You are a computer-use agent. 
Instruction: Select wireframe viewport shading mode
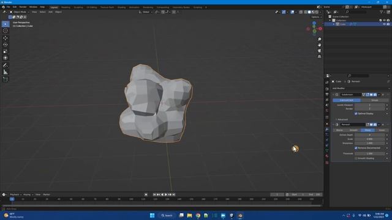(x=306, y=12)
